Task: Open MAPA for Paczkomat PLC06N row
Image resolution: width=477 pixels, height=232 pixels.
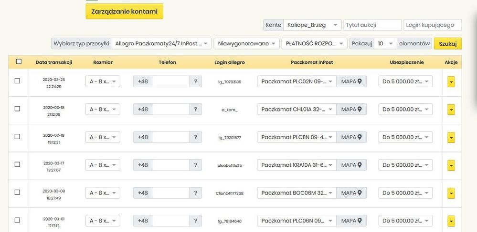Action: pos(351,221)
